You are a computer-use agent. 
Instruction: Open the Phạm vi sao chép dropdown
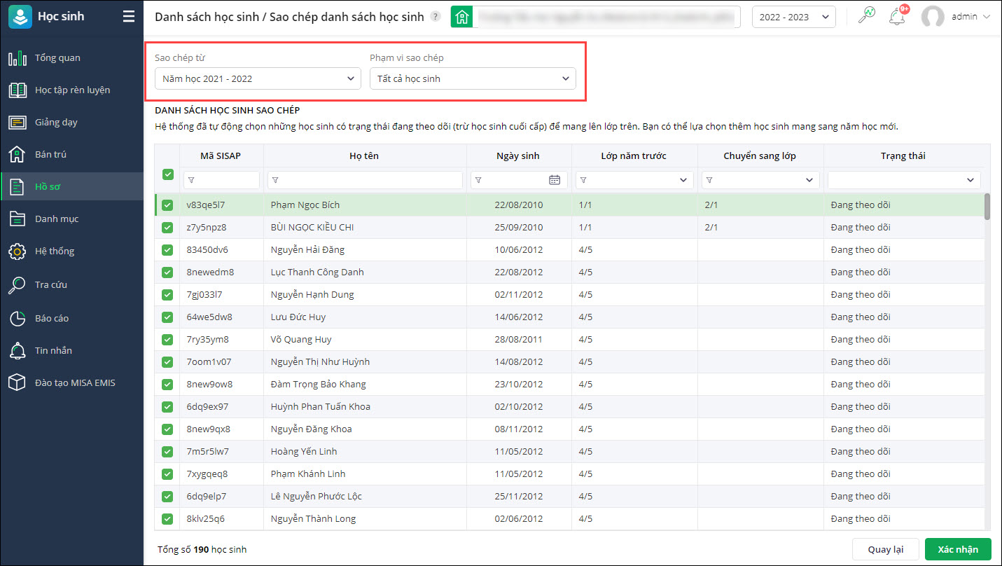[x=473, y=78]
